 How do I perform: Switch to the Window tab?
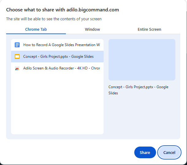coord(92,29)
